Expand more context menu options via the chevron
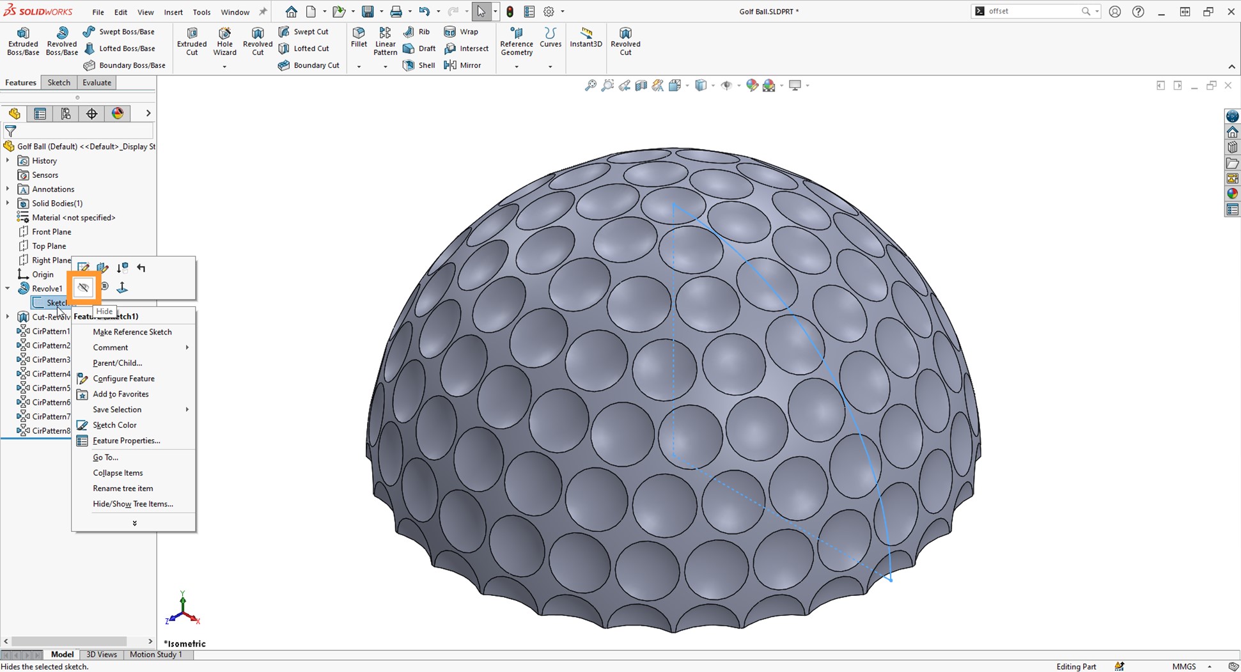This screenshot has height=672, width=1241. click(x=134, y=522)
